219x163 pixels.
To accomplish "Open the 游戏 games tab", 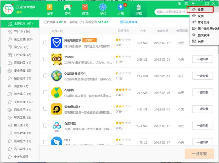I will point(68,10).
